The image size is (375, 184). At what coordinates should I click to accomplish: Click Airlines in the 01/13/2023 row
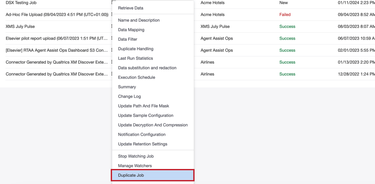point(207,62)
